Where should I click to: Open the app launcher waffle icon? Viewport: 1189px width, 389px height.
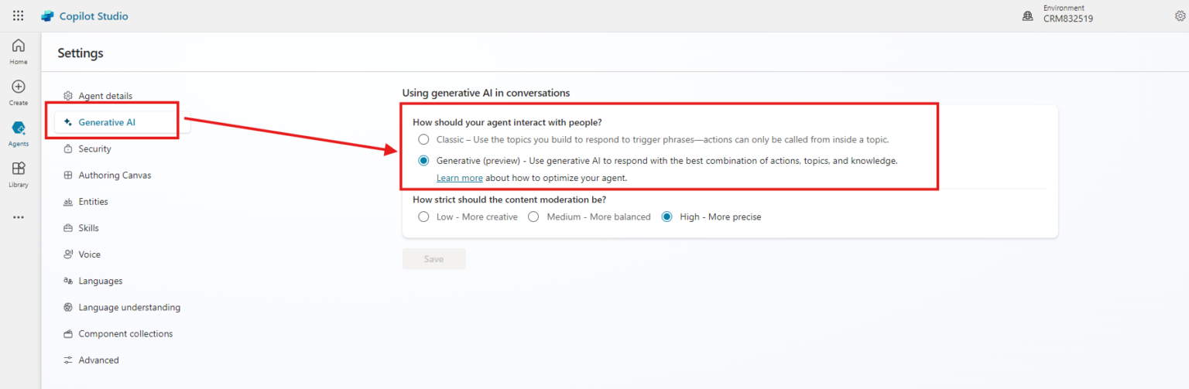(x=18, y=15)
